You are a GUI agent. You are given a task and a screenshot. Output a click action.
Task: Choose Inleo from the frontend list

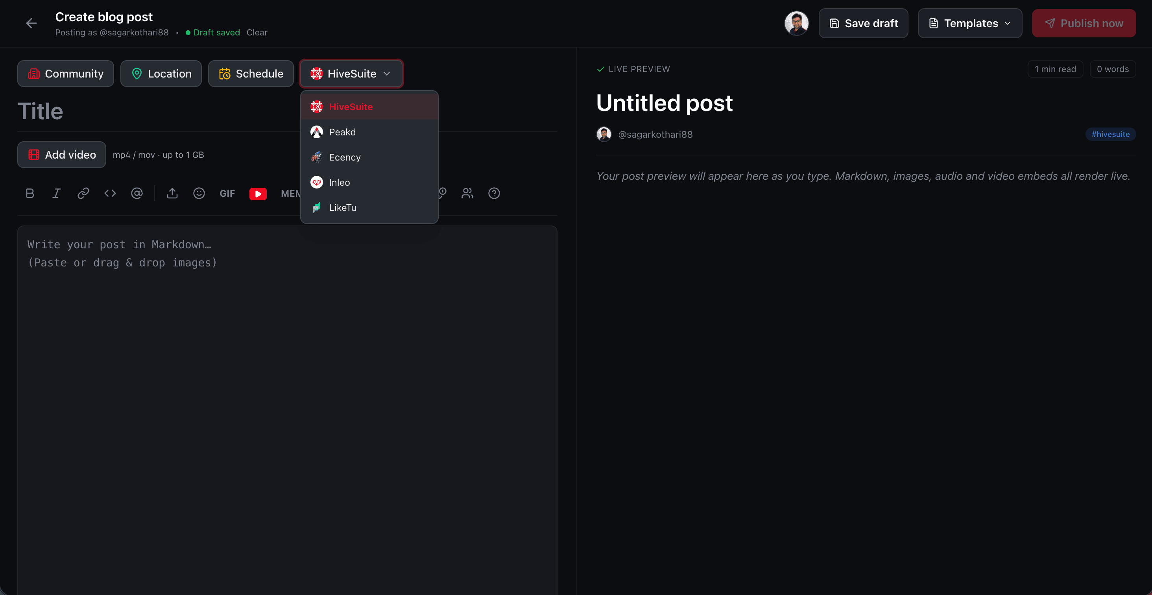[369, 183]
